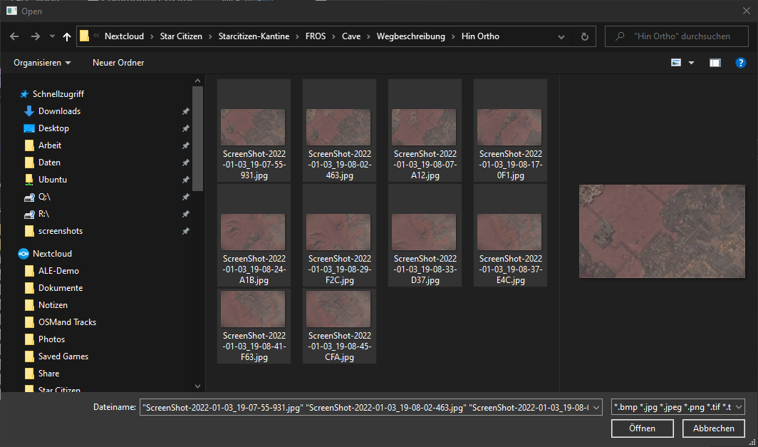Image resolution: width=758 pixels, height=447 pixels.
Task: Click the Up one level arrow
Action: pyautogui.click(x=67, y=36)
